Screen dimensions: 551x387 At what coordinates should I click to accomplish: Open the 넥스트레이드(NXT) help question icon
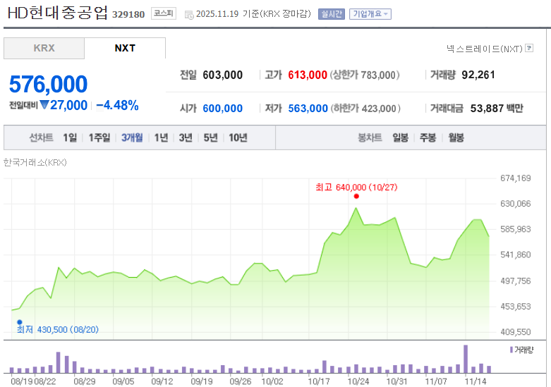(x=529, y=48)
